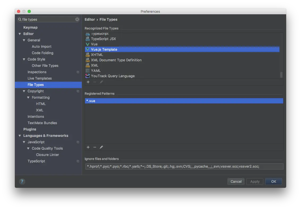
Task: Click add button under Recognized File Types
Action: [88, 82]
